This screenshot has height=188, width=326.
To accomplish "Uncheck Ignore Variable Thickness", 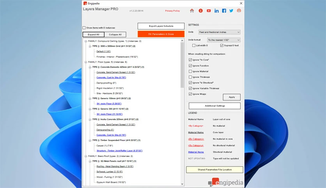I will pyautogui.click(x=190, y=89).
